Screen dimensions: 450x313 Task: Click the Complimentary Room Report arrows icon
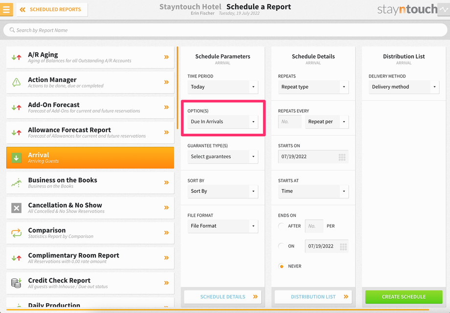coord(16,258)
